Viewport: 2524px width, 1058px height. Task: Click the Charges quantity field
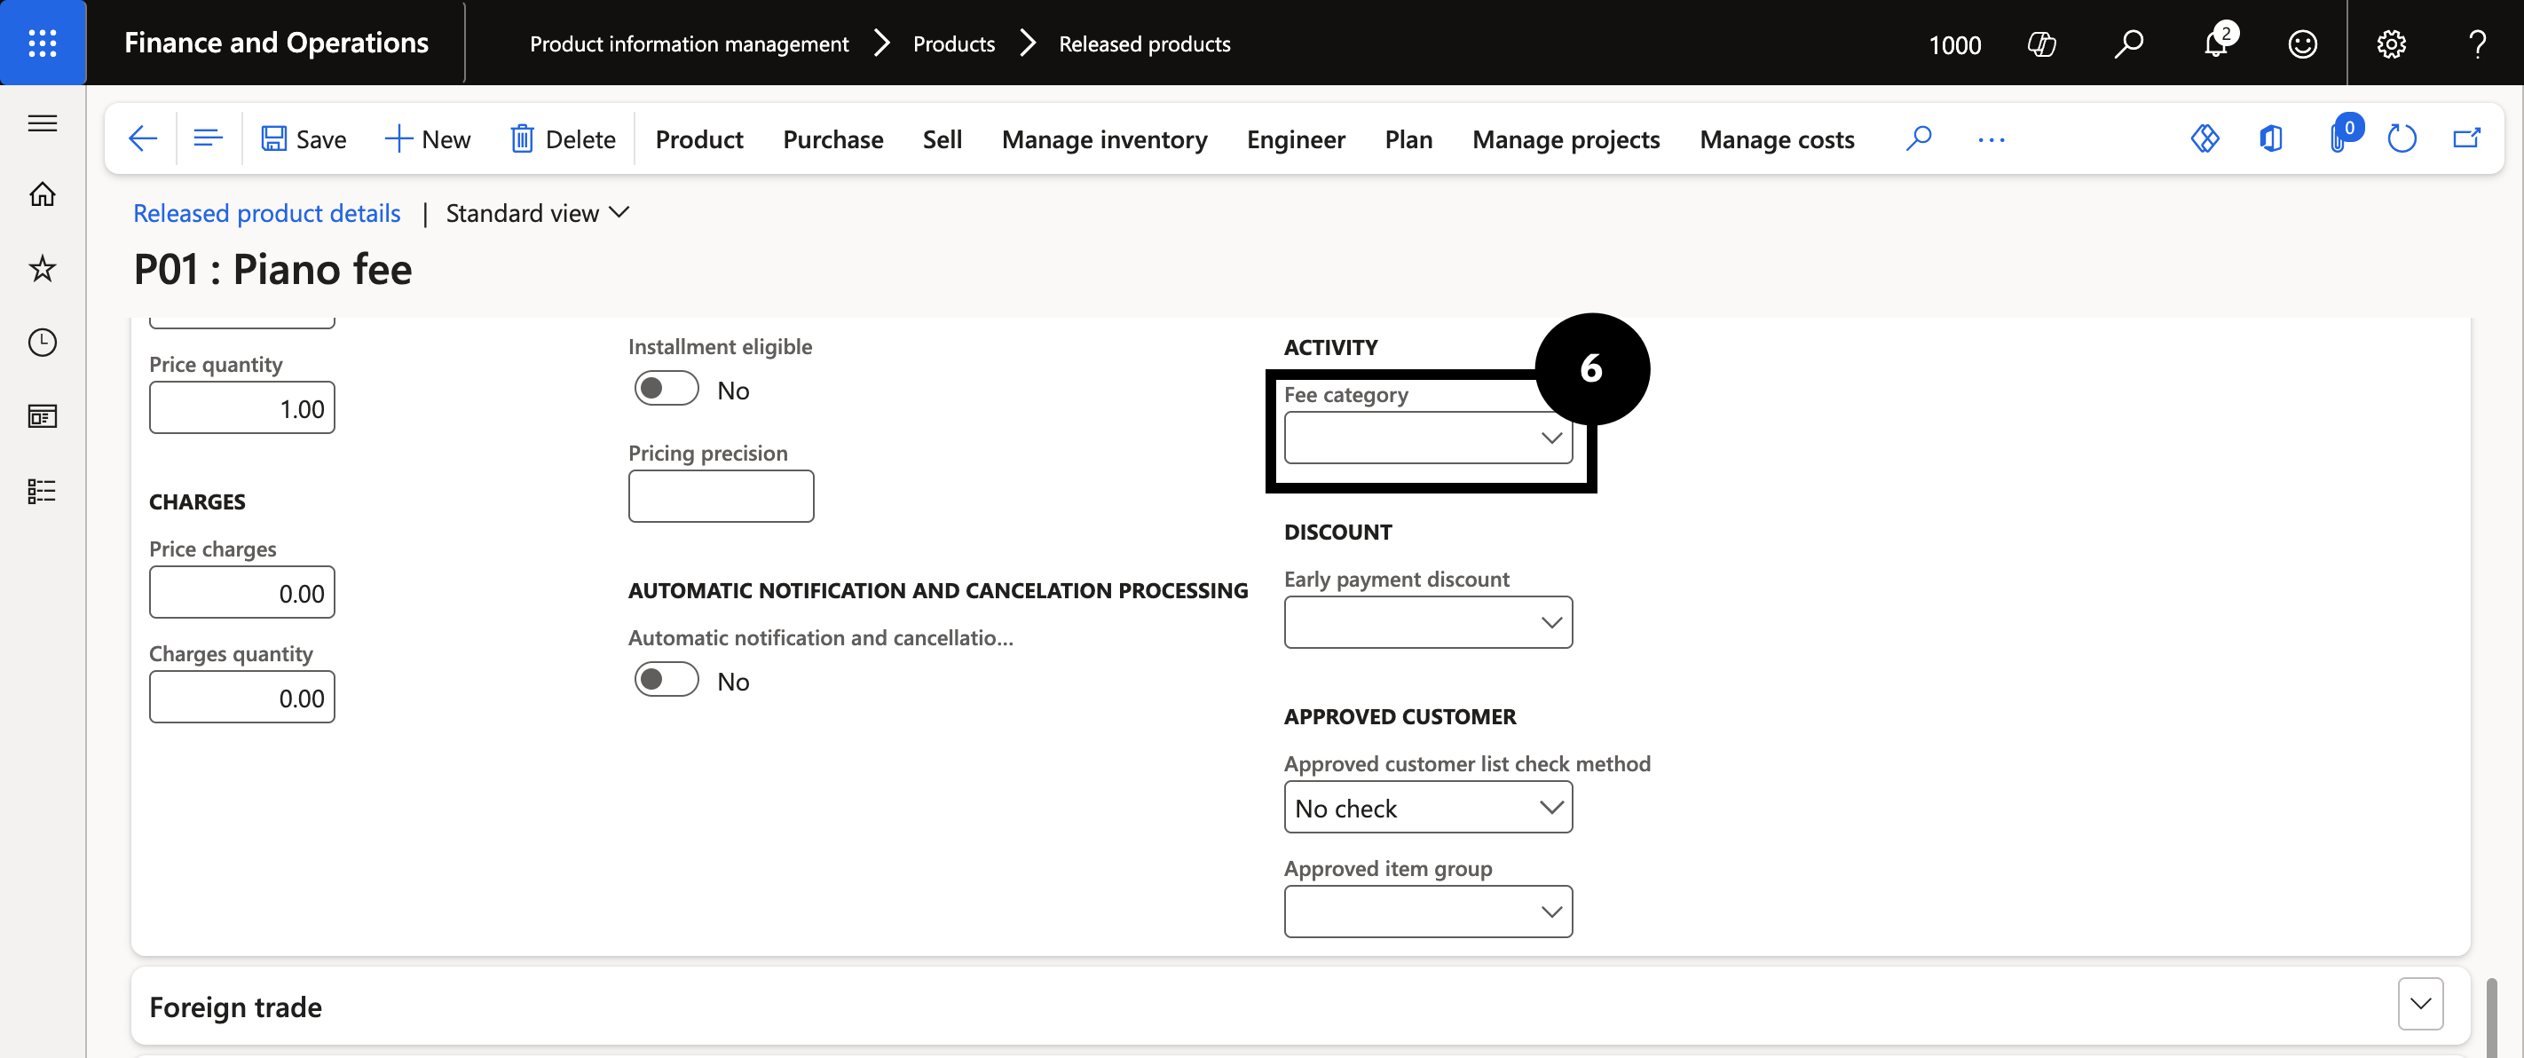242,697
